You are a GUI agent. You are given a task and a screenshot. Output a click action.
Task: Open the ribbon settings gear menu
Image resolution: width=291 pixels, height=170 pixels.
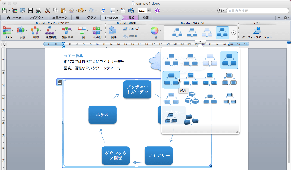[286, 18]
